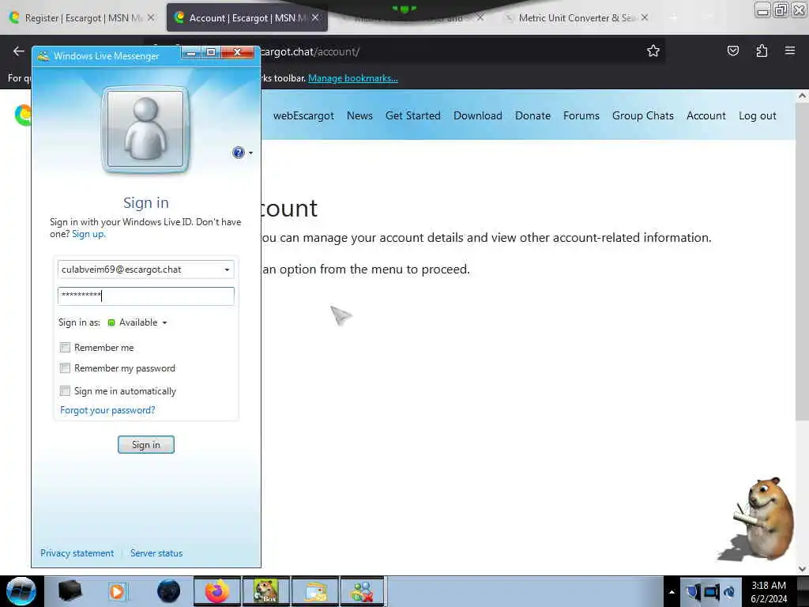Open the Donate page
The height and width of the screenshot is (607, 809).
click(x=532, y=115)
